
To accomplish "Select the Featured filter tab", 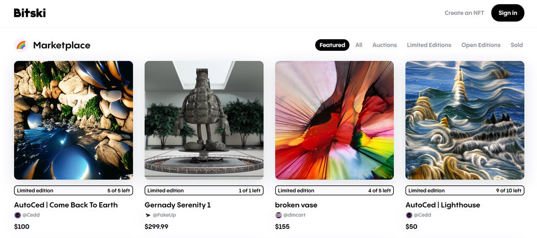I will click(332, 45).
